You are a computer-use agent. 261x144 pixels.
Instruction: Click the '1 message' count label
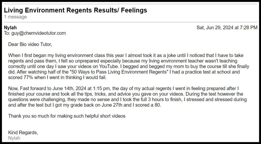tap(15, 17)
